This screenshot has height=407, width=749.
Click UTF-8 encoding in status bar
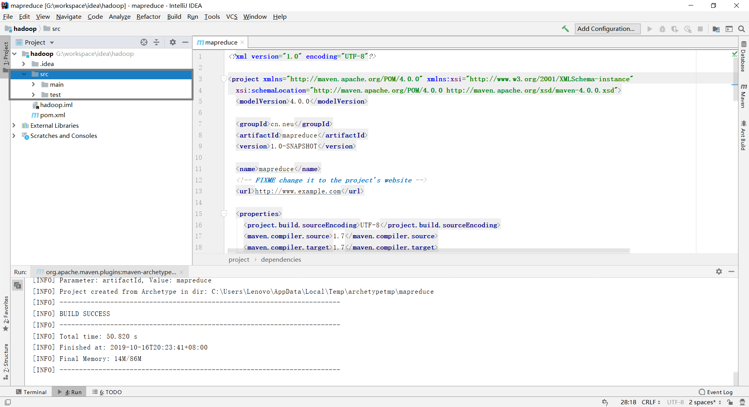point(675,402)
